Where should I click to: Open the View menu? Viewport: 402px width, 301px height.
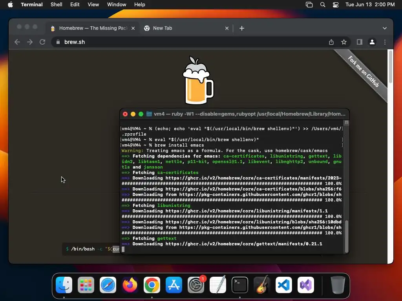click(93, 5)
